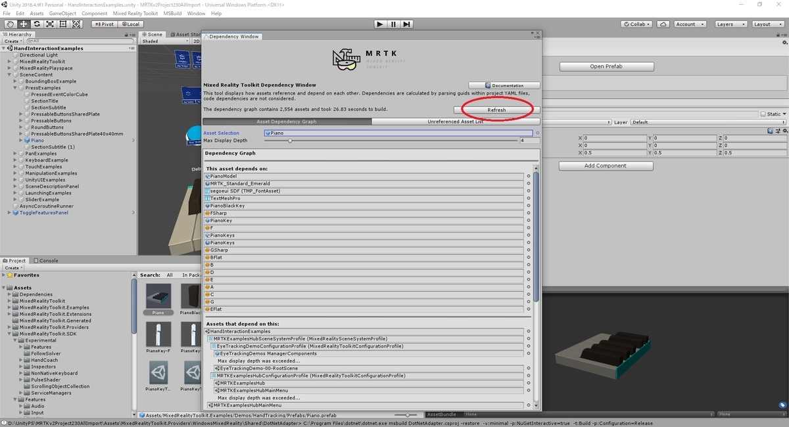Open the GameObject menu
This screenshot has width=789, height=427.
point(62,13)
